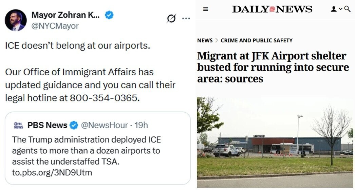Screen dimensions: 355x190
Task: Open the tweet's three-dot more options
Action: (186, 19)
